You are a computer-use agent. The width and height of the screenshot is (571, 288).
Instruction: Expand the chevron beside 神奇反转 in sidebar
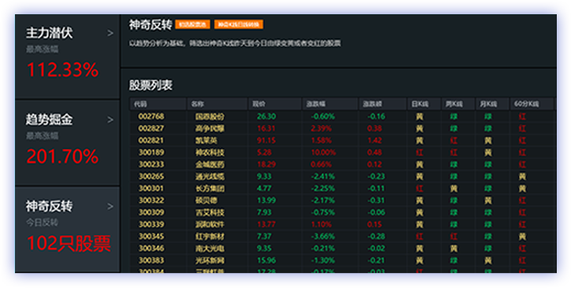110,207
